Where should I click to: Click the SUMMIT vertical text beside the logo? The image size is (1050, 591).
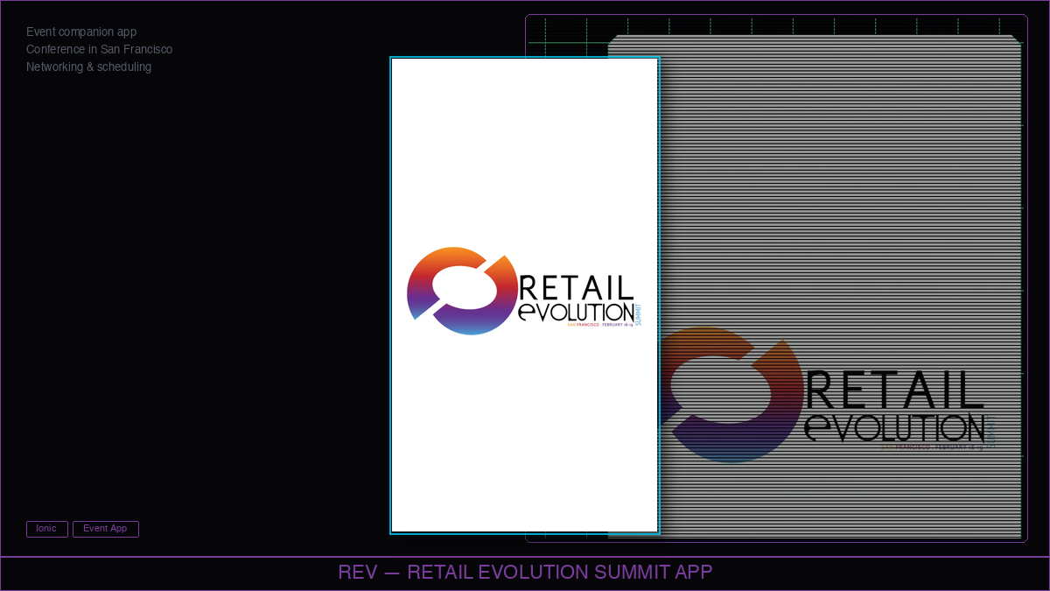coord(638,314)
